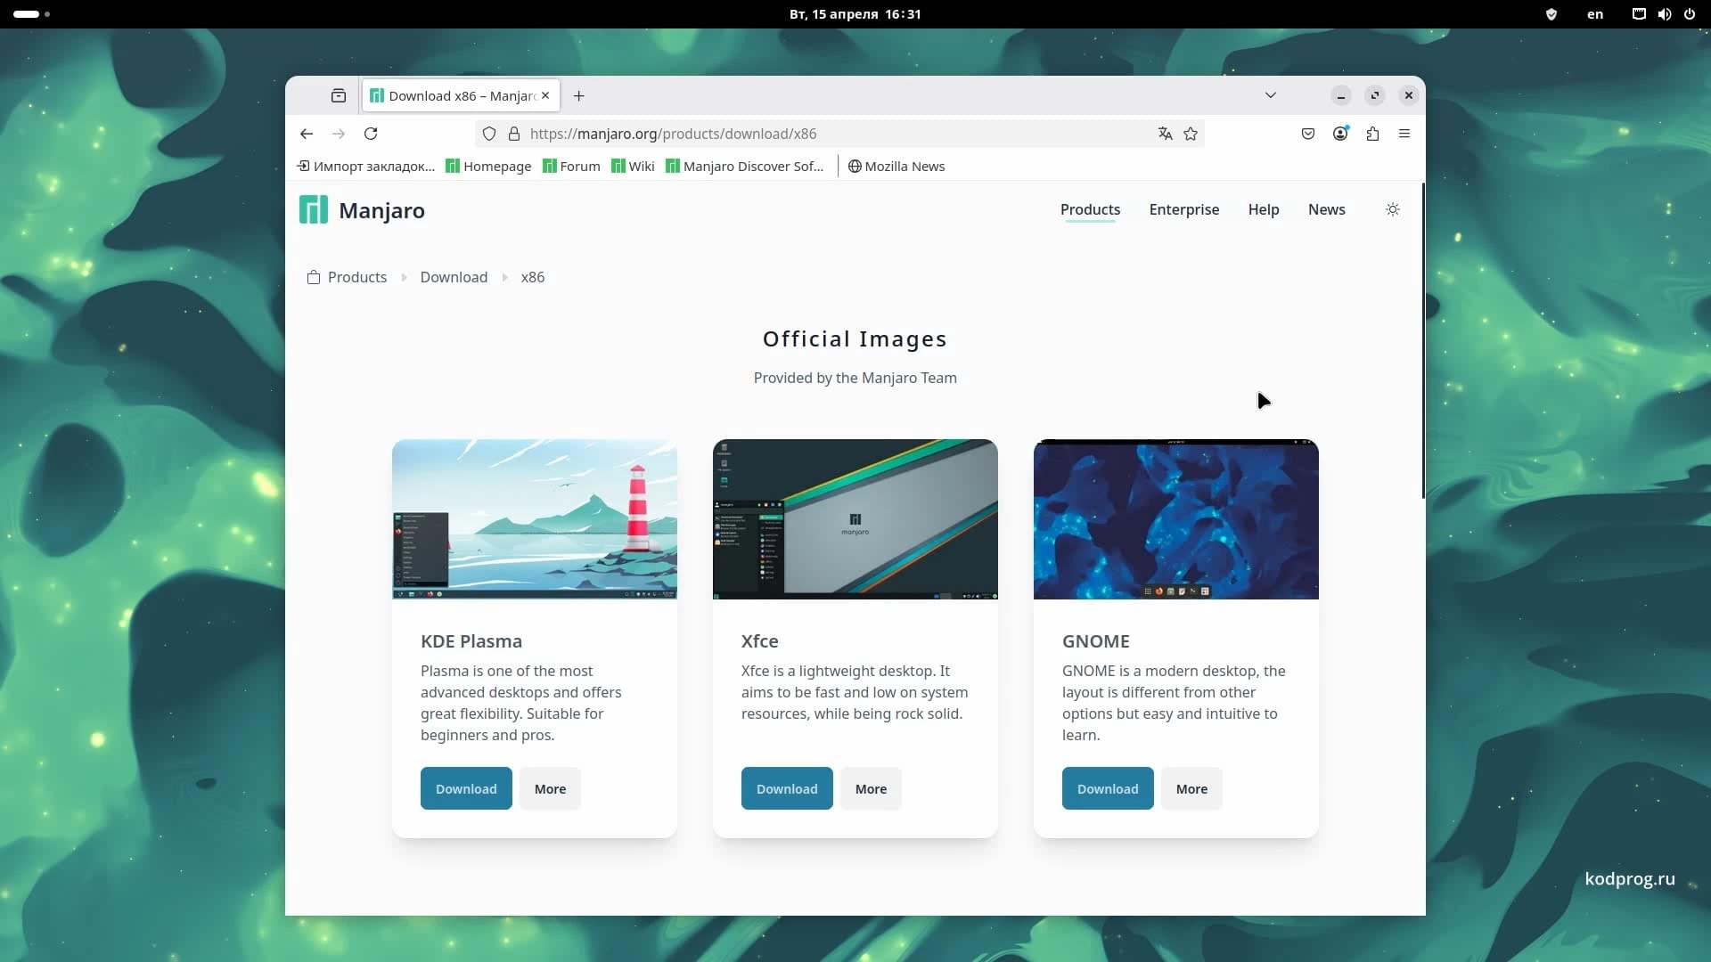Image resolution: width=1711 pixels, height=962 pixels.
Task: Open the Xfce screenshot thumbnail
Action: tap(855, 519)
